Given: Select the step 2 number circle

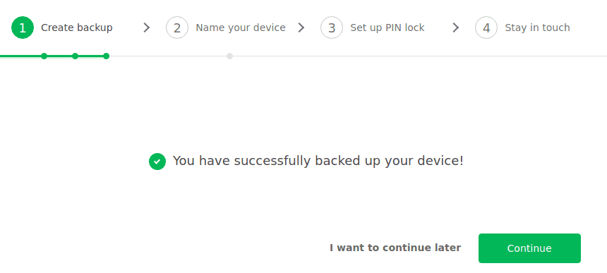Looking at the screenshot, I should pos(177,28).
